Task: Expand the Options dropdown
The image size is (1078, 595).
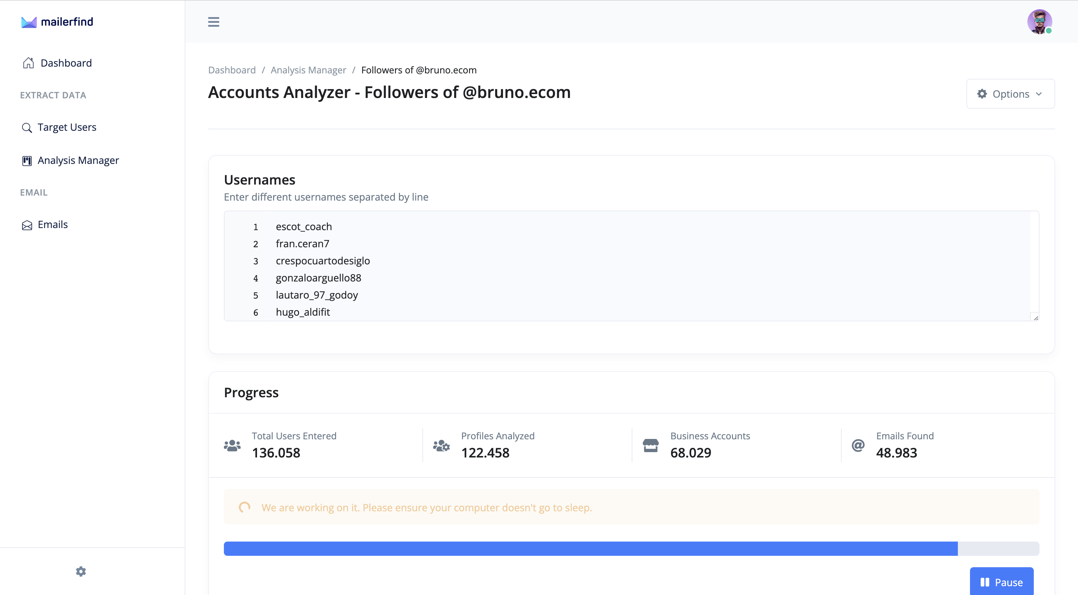Action: (x=1010, y=94)
